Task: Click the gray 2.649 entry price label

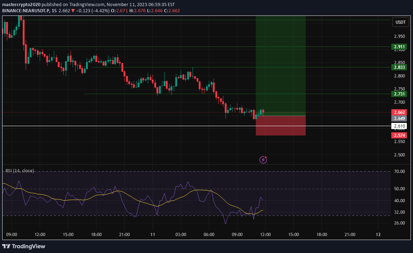Action: pyautogui.click(x=399, y=118)
